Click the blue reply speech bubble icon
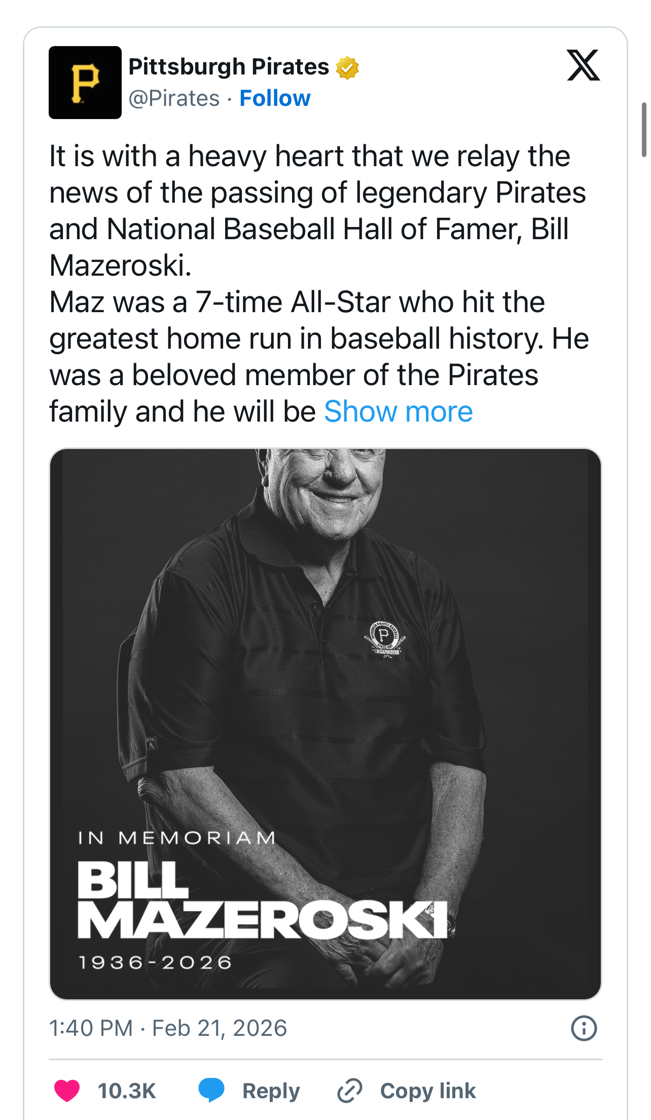 point(211,1091)
